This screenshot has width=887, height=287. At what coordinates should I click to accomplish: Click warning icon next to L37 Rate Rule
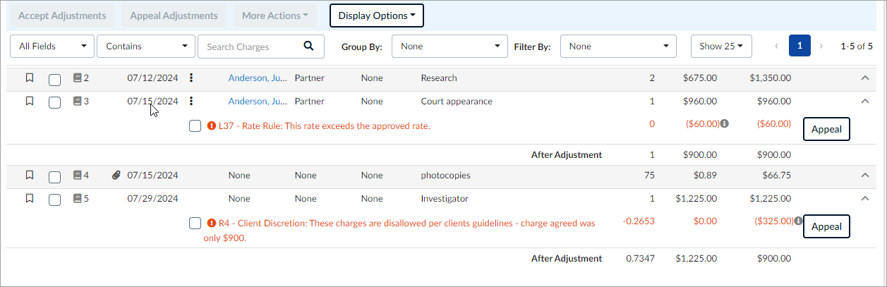click(x=212, y=126)
